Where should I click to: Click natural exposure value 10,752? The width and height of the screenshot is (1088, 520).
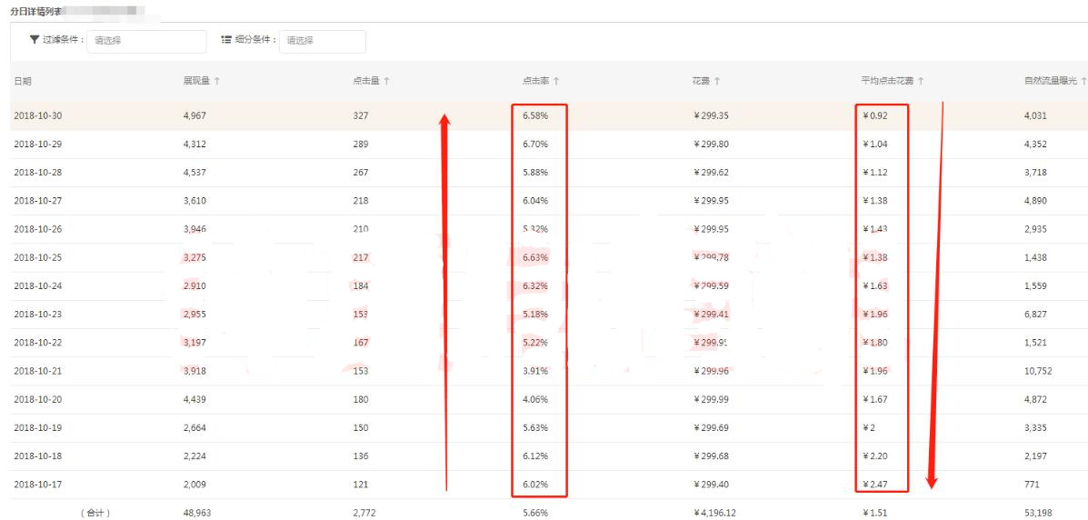coord(1038,372)
